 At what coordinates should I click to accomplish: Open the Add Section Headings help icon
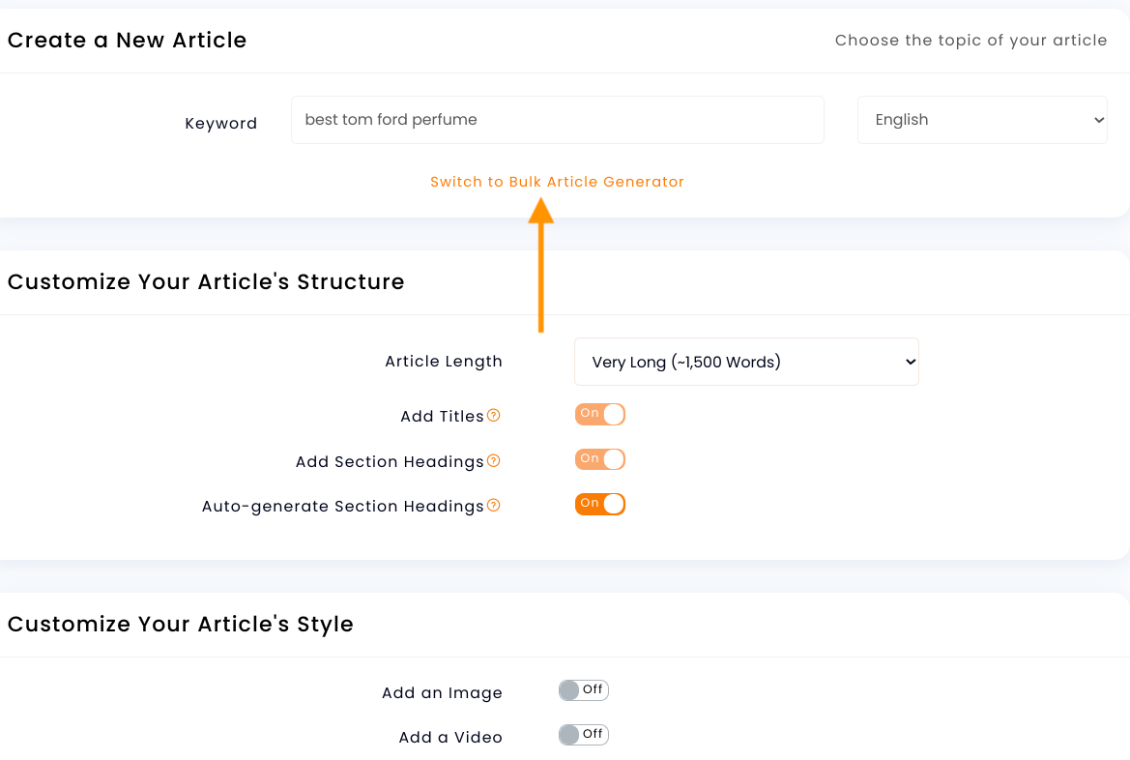coord(496,460)
